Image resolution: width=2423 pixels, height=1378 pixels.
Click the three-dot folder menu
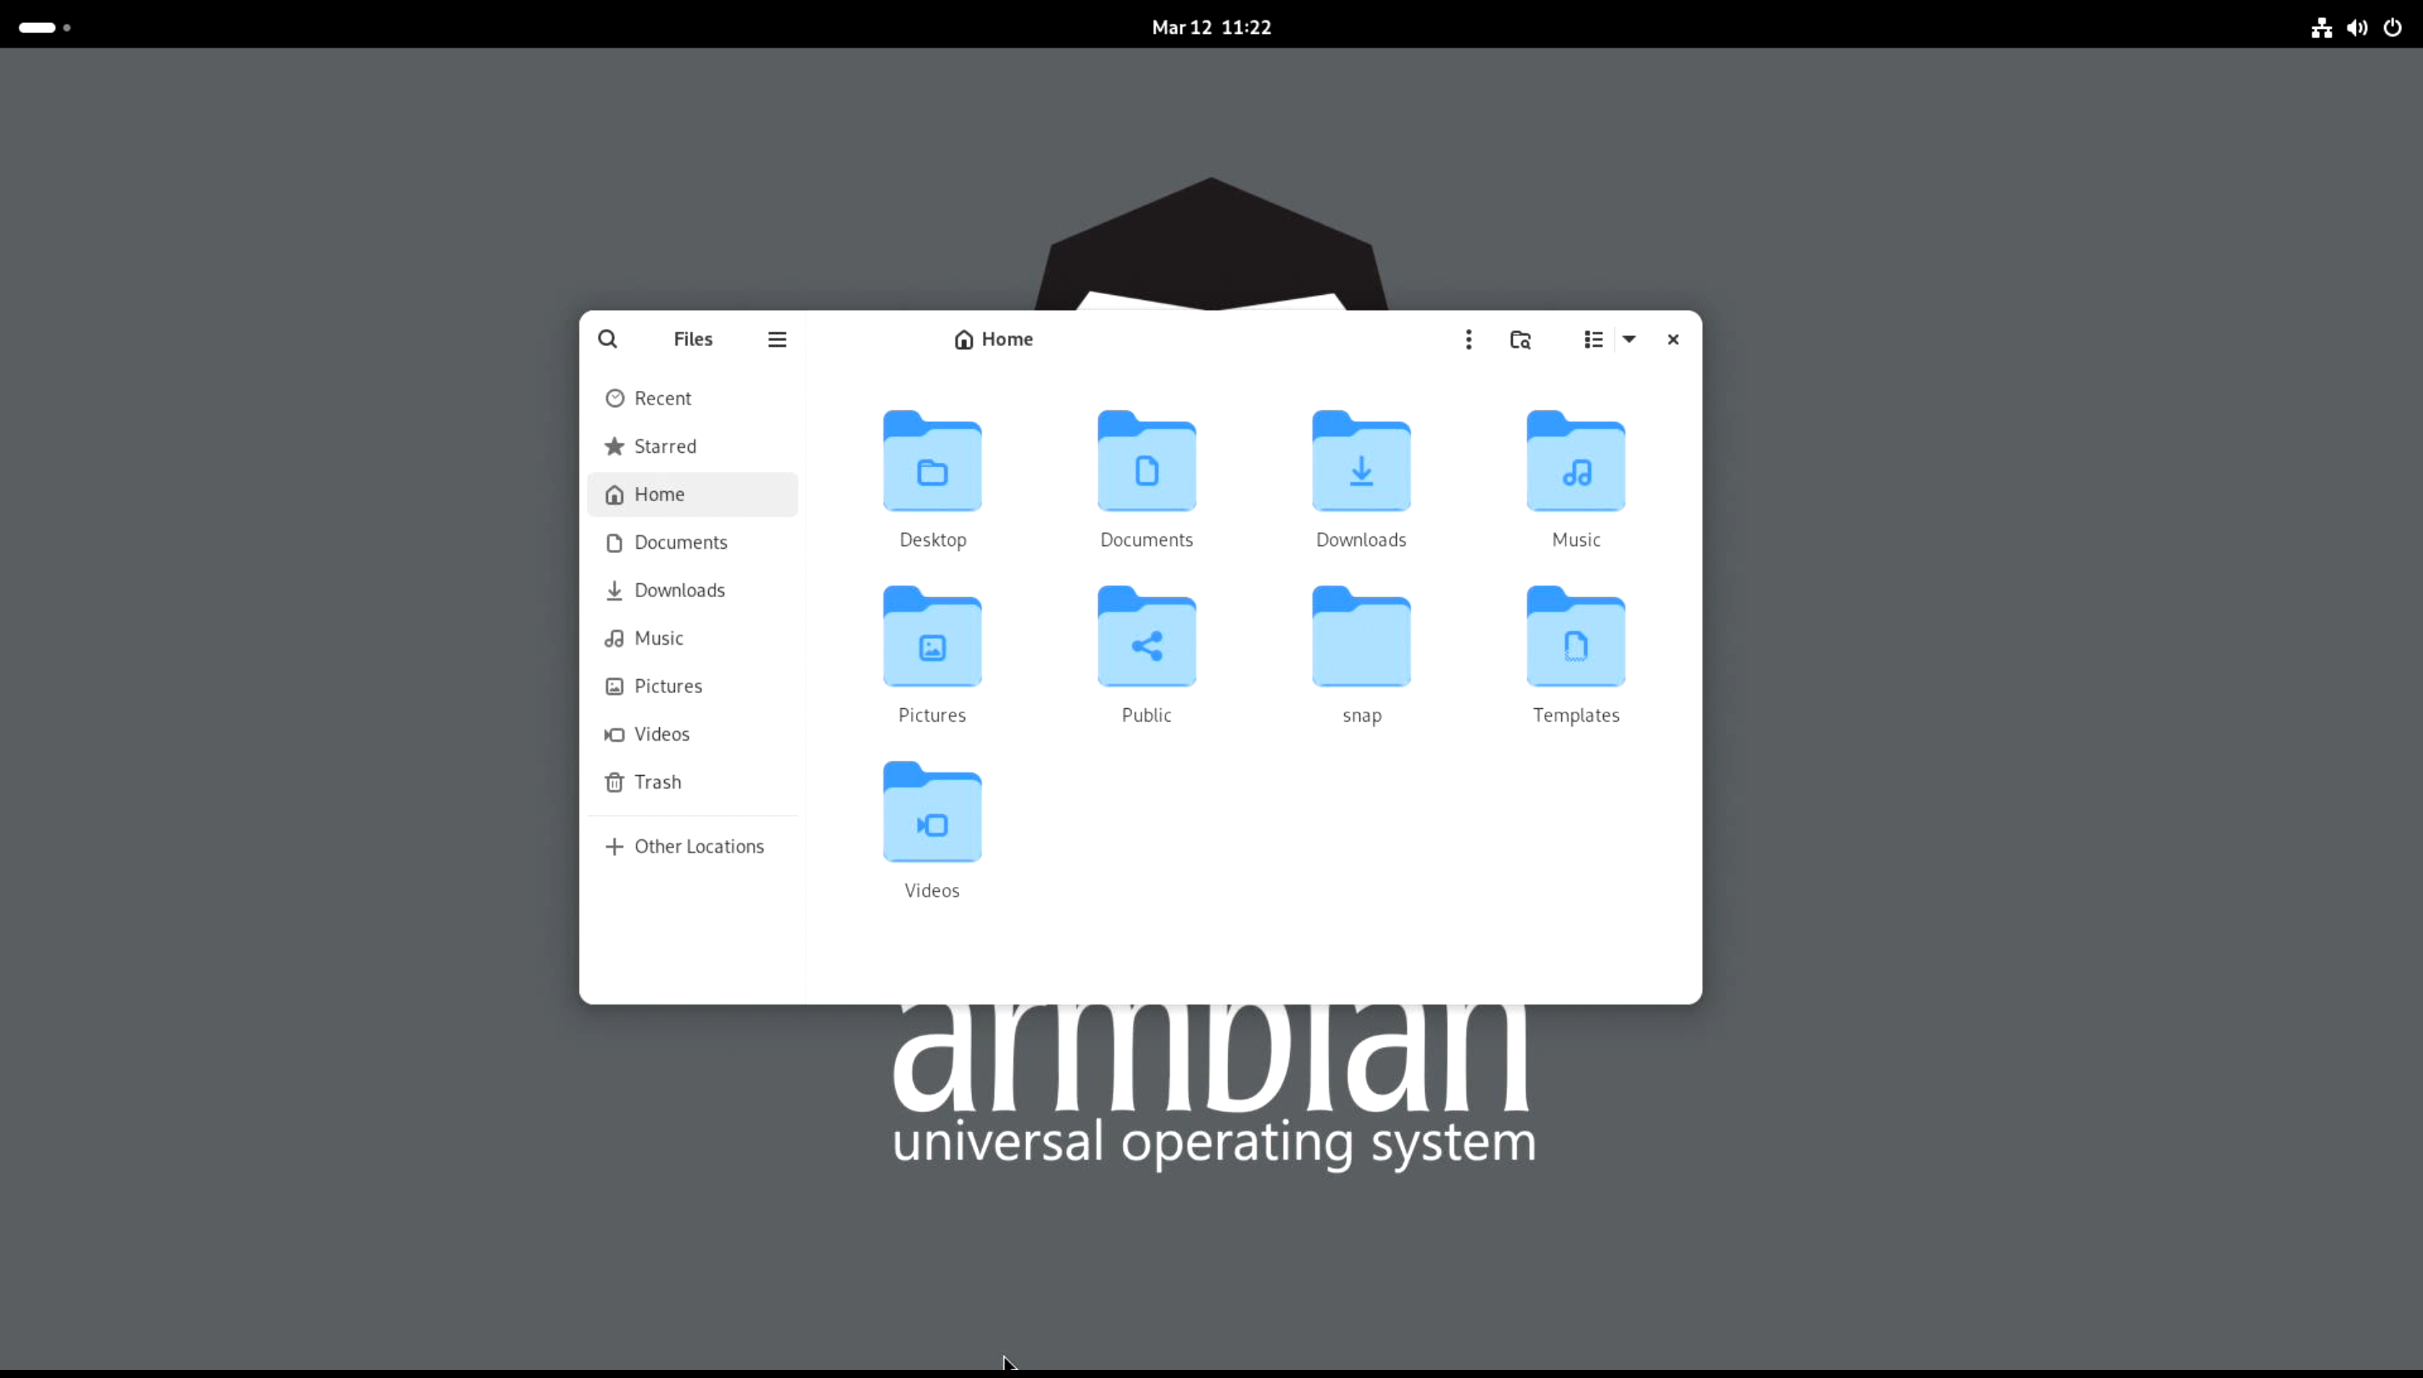click(1468, 339)
